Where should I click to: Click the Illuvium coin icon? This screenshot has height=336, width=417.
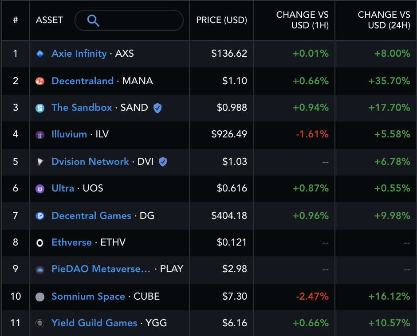pyautogui.click(x=40, y=135)
